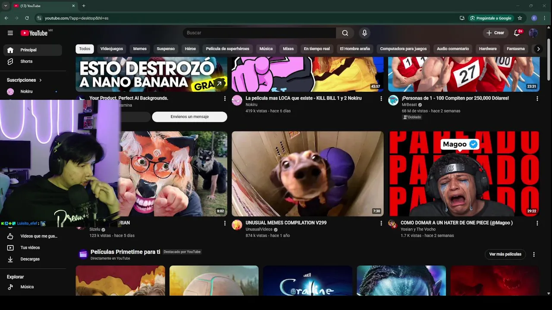
Task: Select Película de superhéroes chip
Action: click(x=228, y=49)
